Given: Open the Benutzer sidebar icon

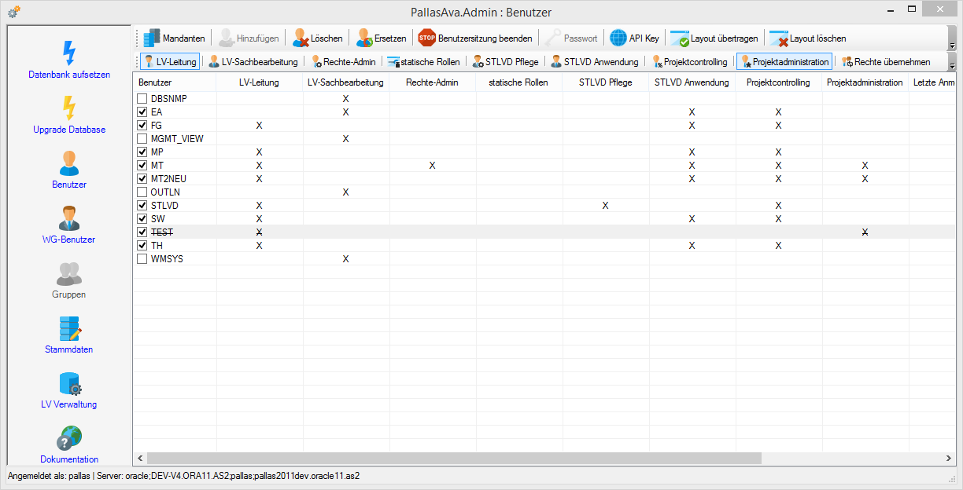Looking at the screenshot, I should tap(69, 163).
